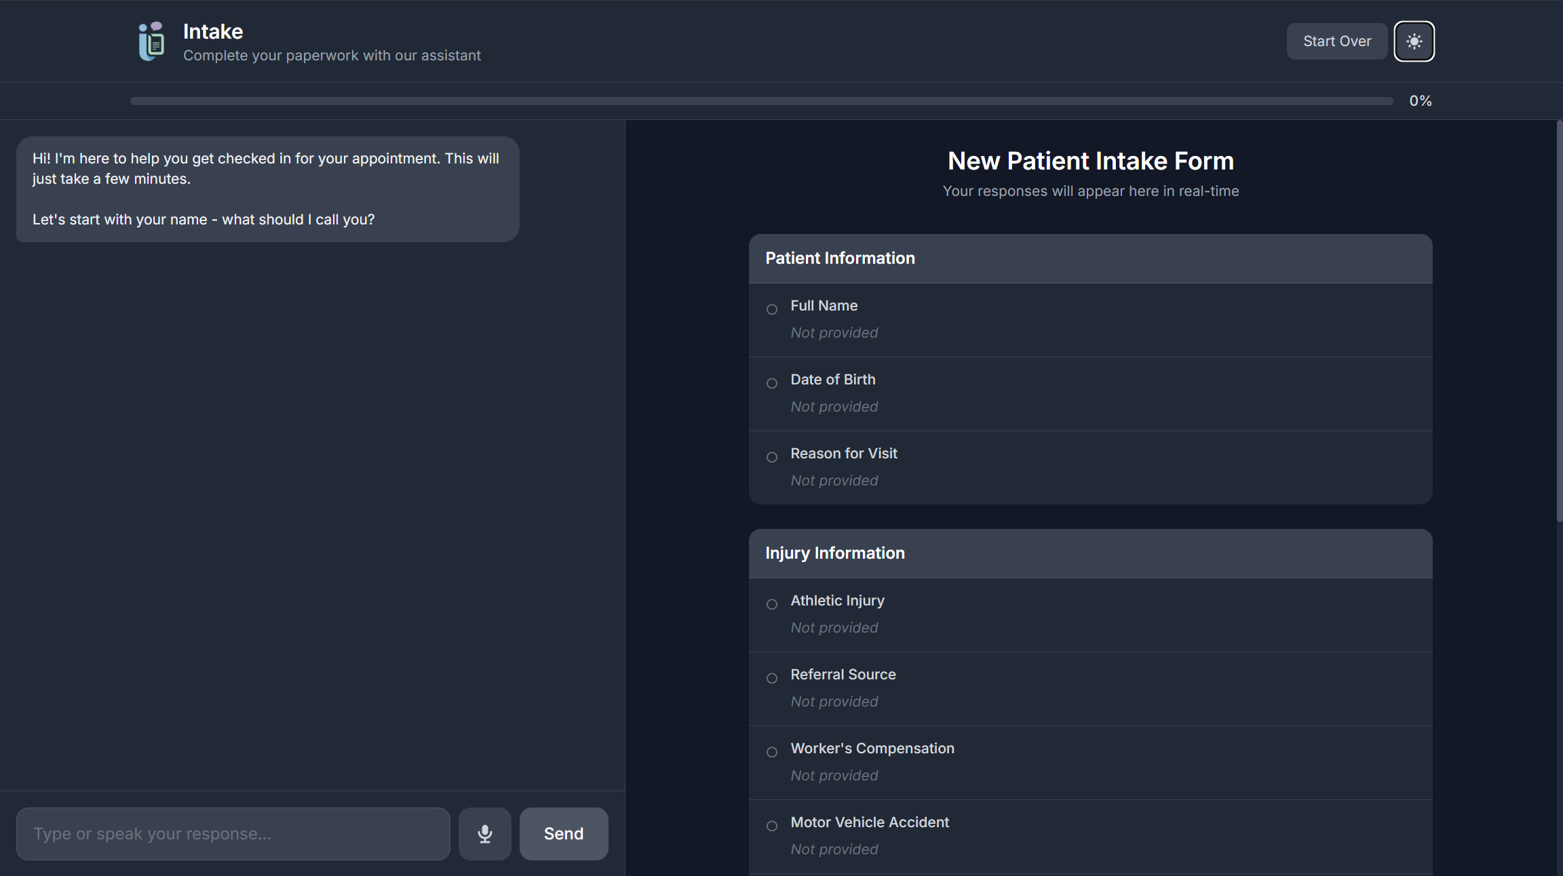Click the Referral Source status circle
This screenshot has height=876, width=1563.
(x=771, y=678)
